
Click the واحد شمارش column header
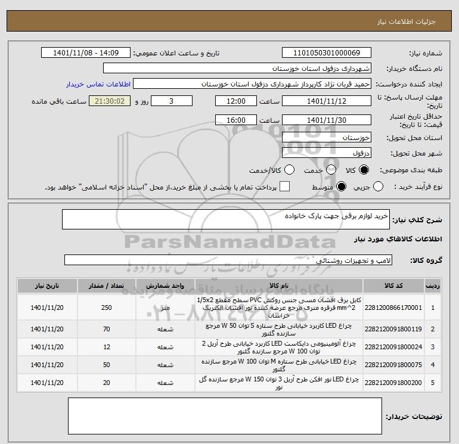(x=165, y=285)
